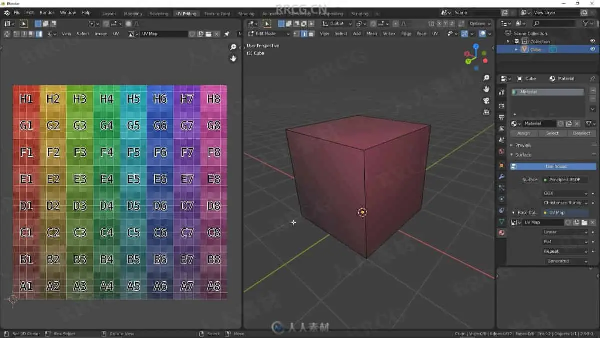The width and height of the screenshot is (600, 338).
Task: Unlink UV Map image with X in UV header
Action: 216,34
